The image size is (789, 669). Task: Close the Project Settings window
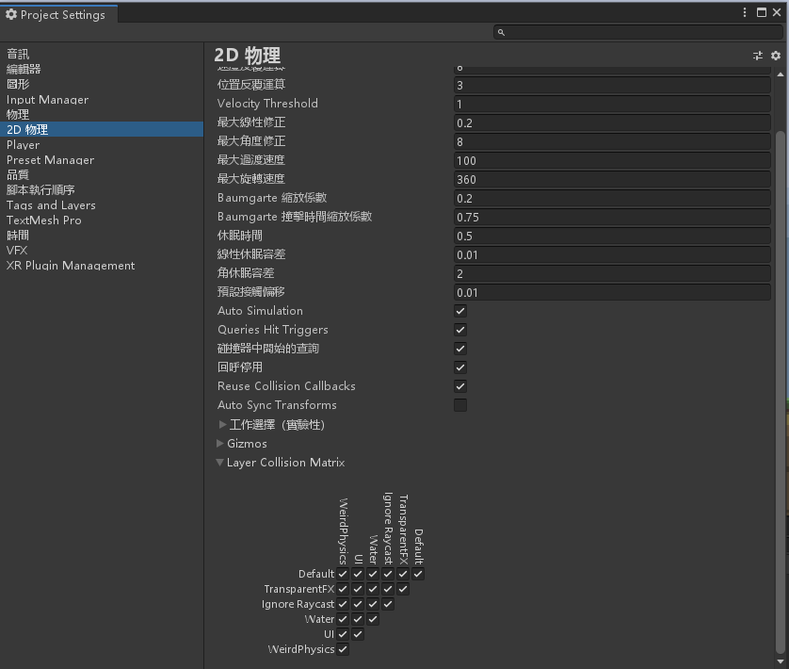click(x=778, y=13)
